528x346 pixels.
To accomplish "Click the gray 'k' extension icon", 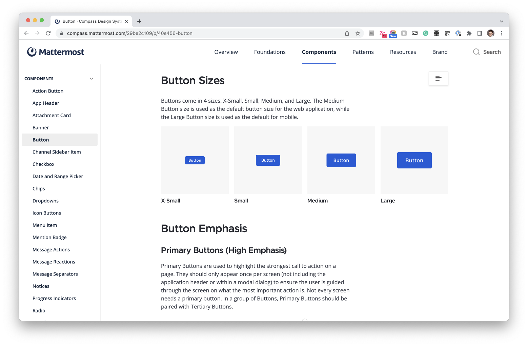I will tap(404, 33).
